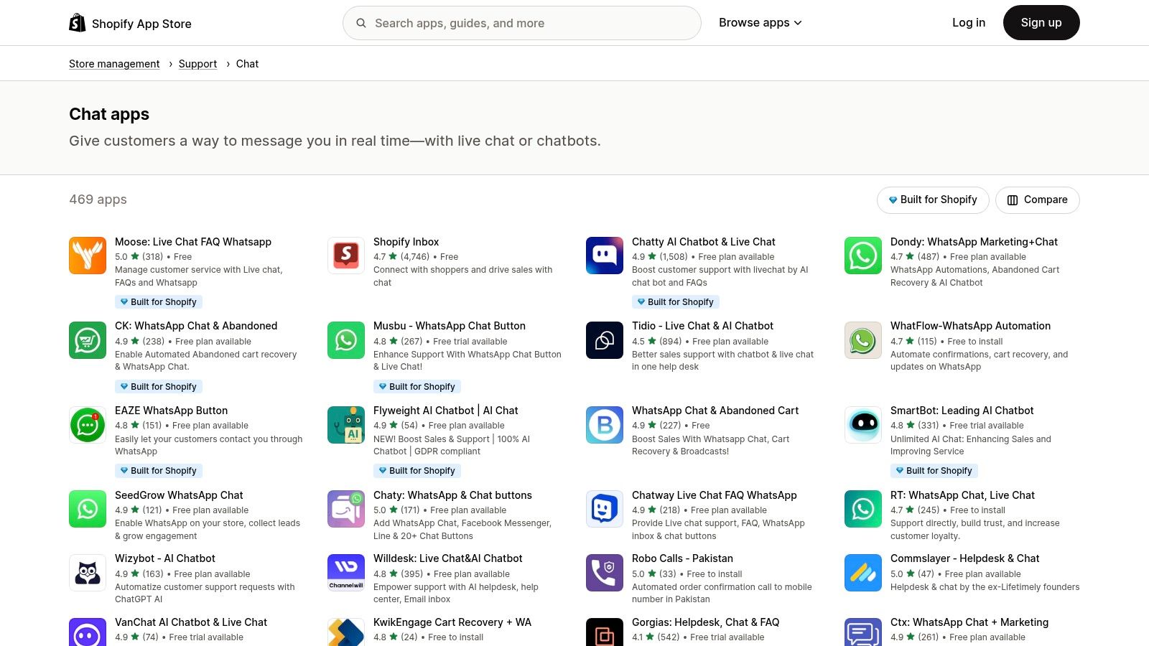Click the Log in button
This screenshot has height=646, width=1149.
[968, 22]
